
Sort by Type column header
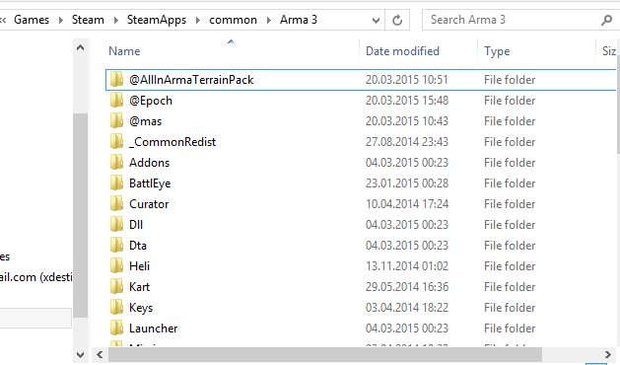pos(497,51)
